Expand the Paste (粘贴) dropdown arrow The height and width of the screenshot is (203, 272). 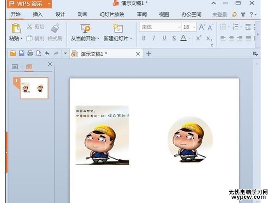click(x=21, y=38)
